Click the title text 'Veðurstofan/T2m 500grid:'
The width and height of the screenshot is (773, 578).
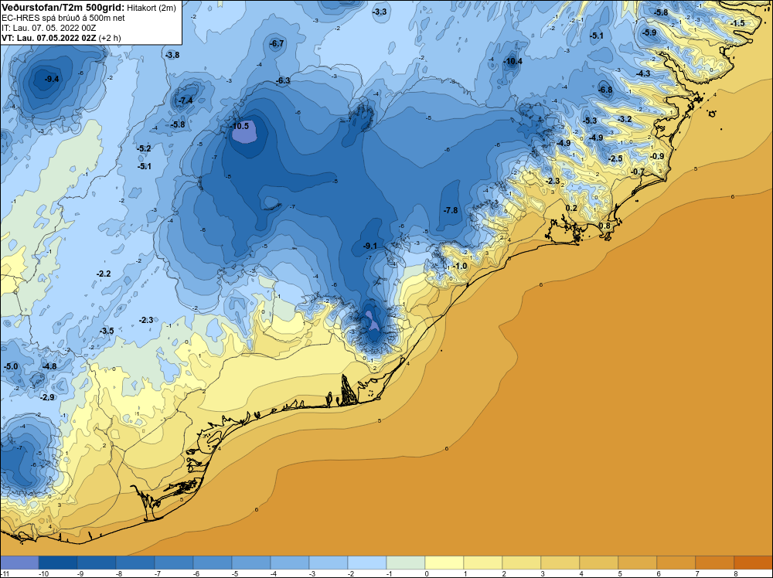point(63,8)
